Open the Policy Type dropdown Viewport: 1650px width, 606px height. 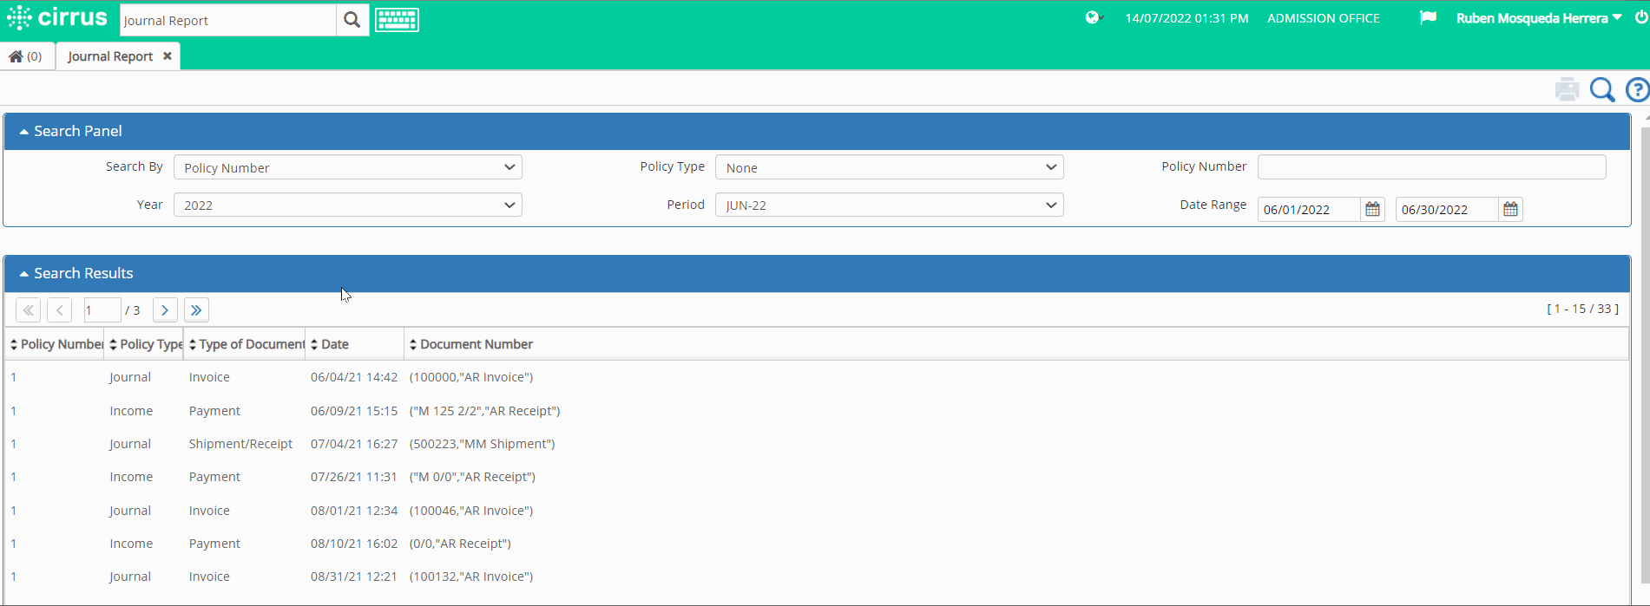click(890, 167)
